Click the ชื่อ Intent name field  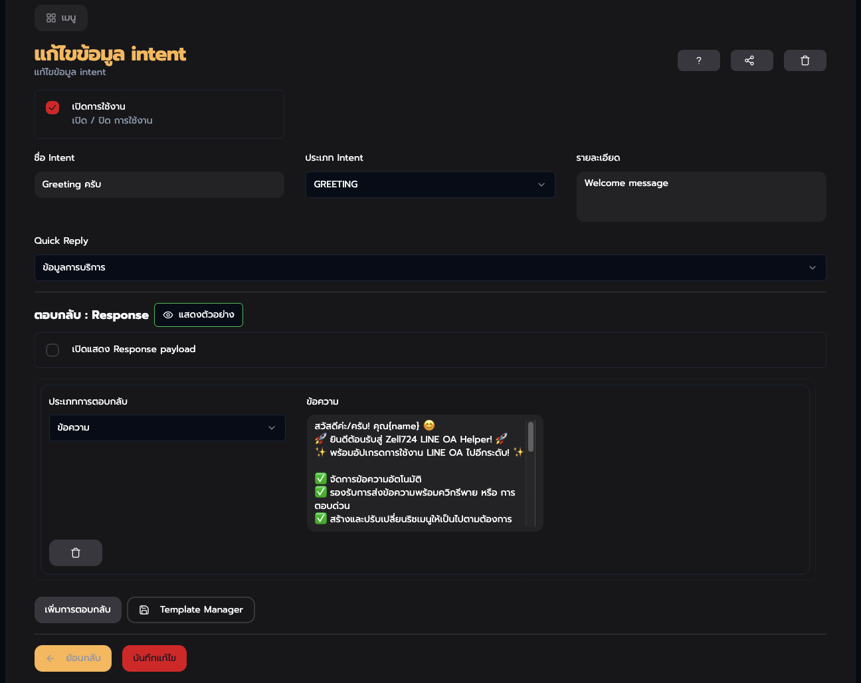pyautogui.click(x=159, y=185)
